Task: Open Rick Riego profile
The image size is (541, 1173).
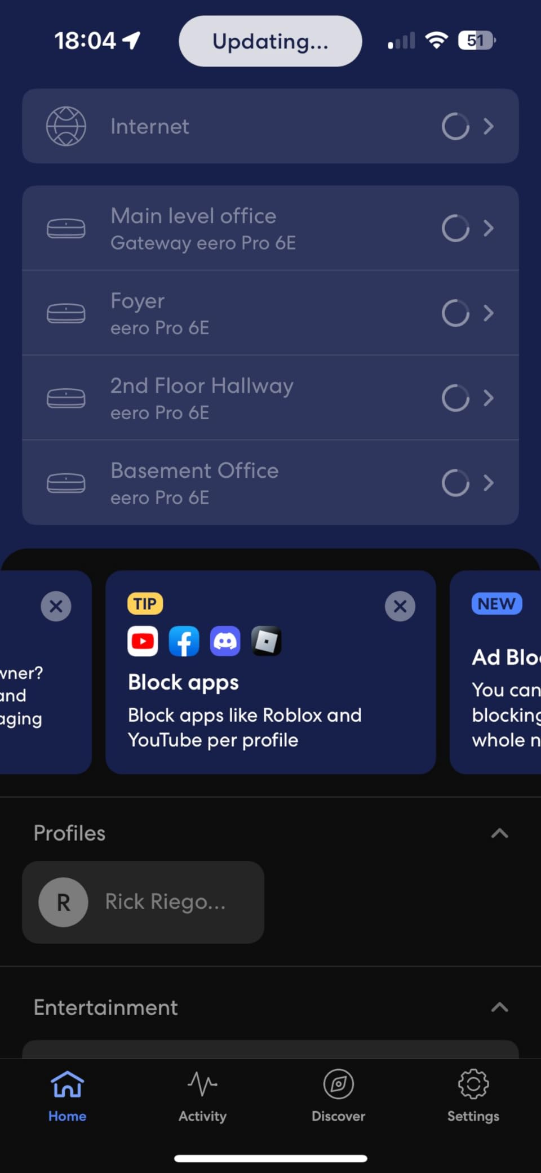Action: point(143,902)
